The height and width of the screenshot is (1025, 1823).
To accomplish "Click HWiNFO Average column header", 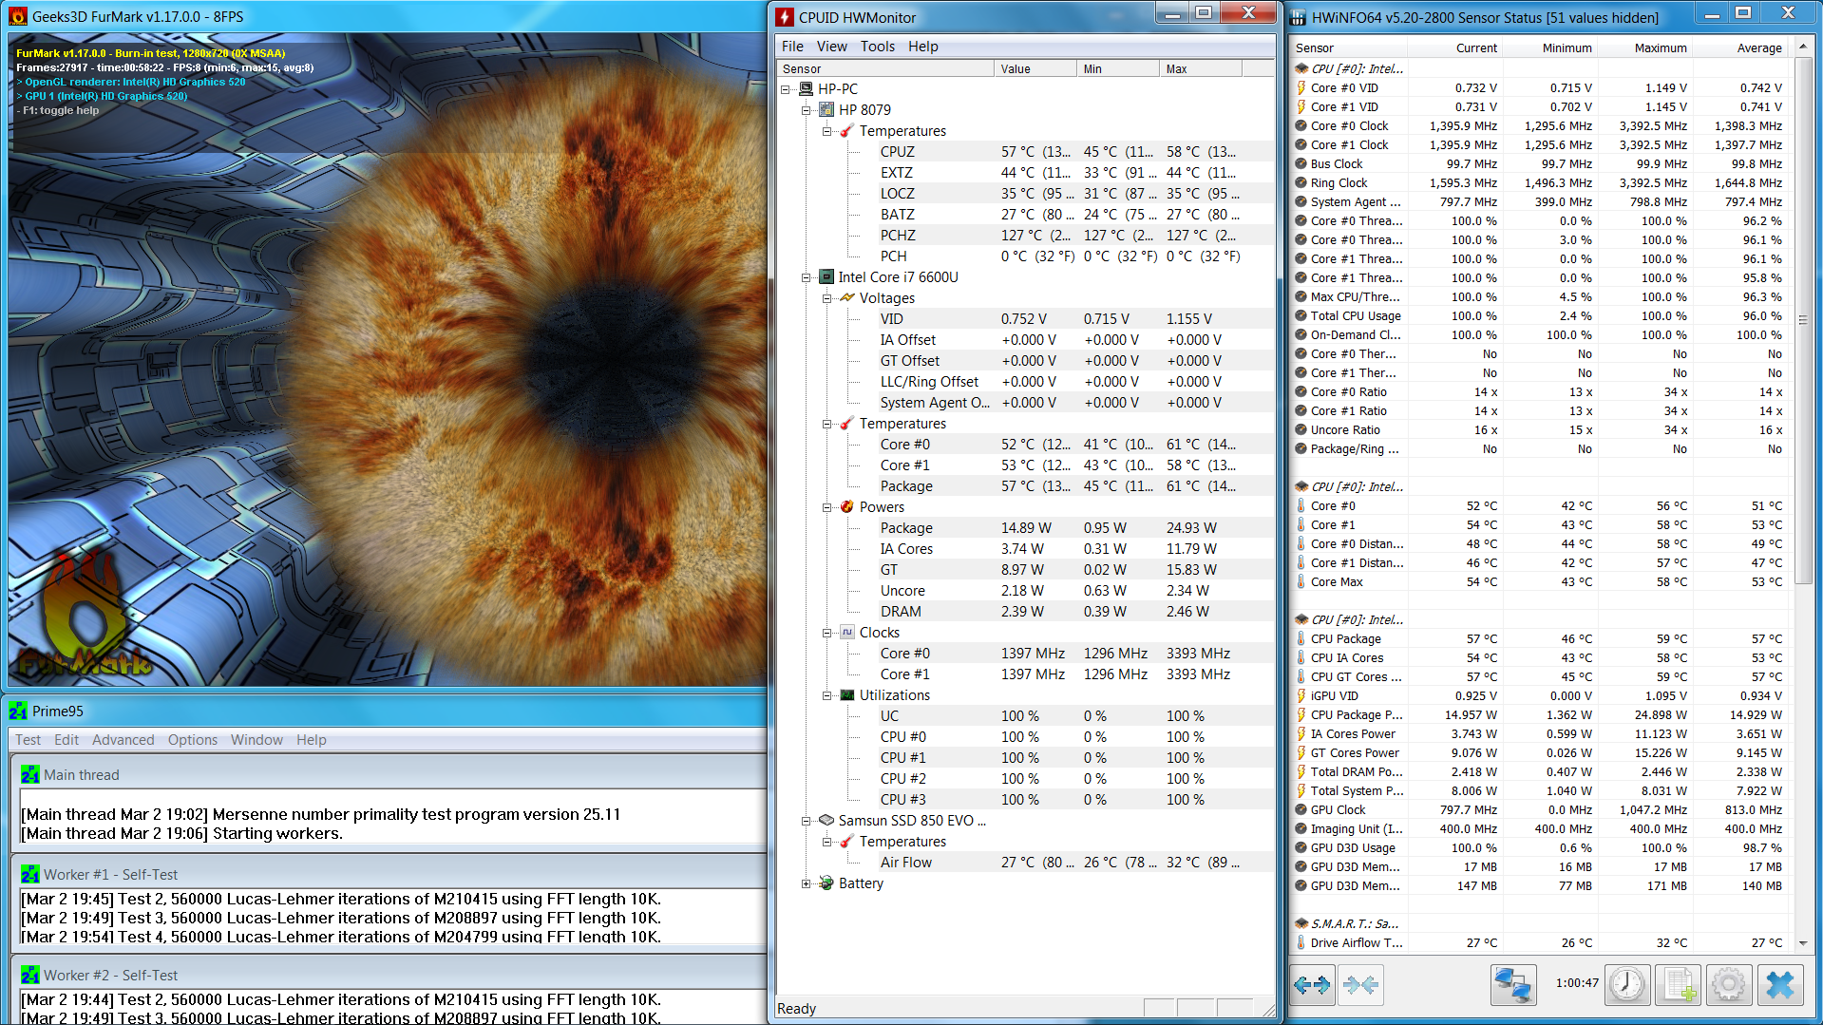I will (1740, 47).
